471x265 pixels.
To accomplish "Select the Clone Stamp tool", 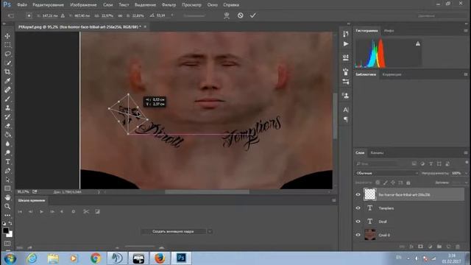I will (7, 108).
